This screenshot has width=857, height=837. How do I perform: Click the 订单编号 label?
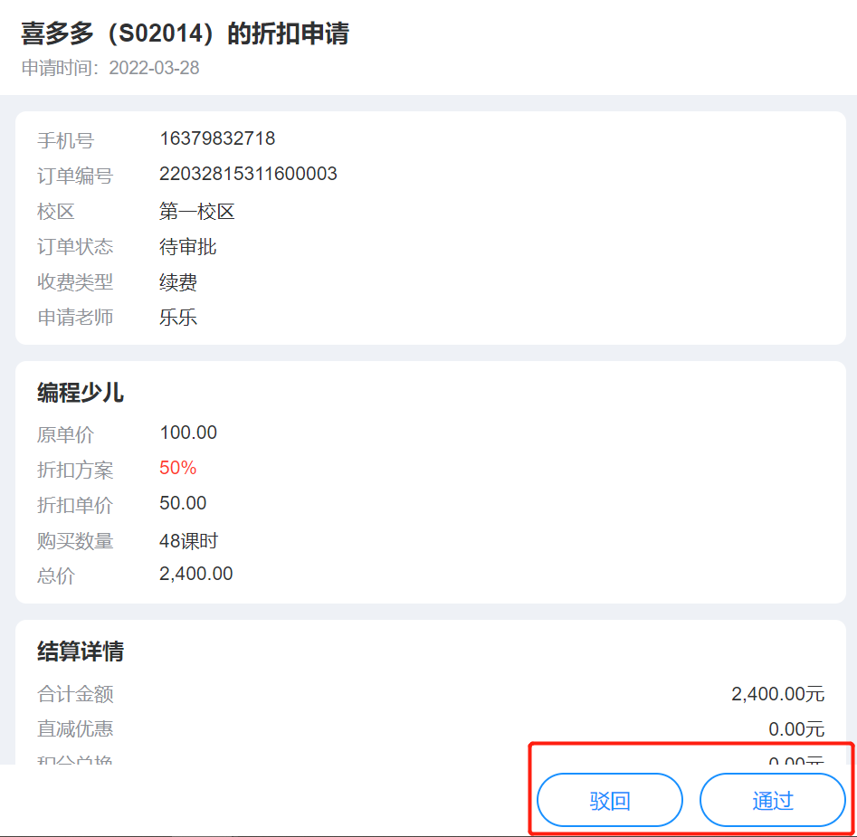[75, 176]
